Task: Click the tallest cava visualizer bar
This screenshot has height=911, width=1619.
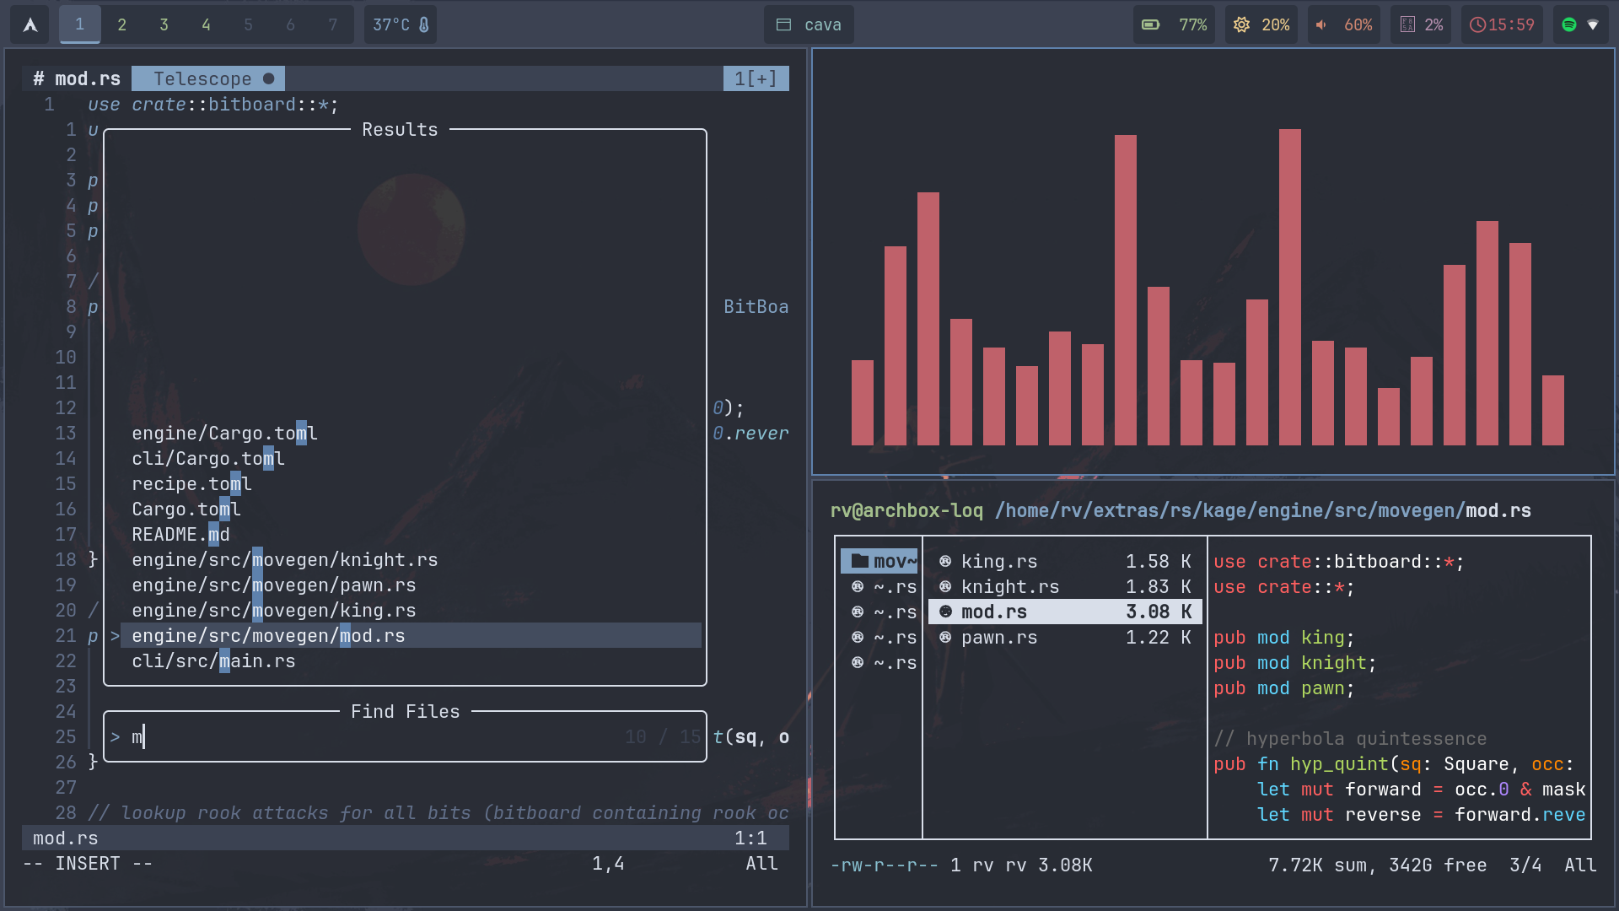Action: (1289, 287)
